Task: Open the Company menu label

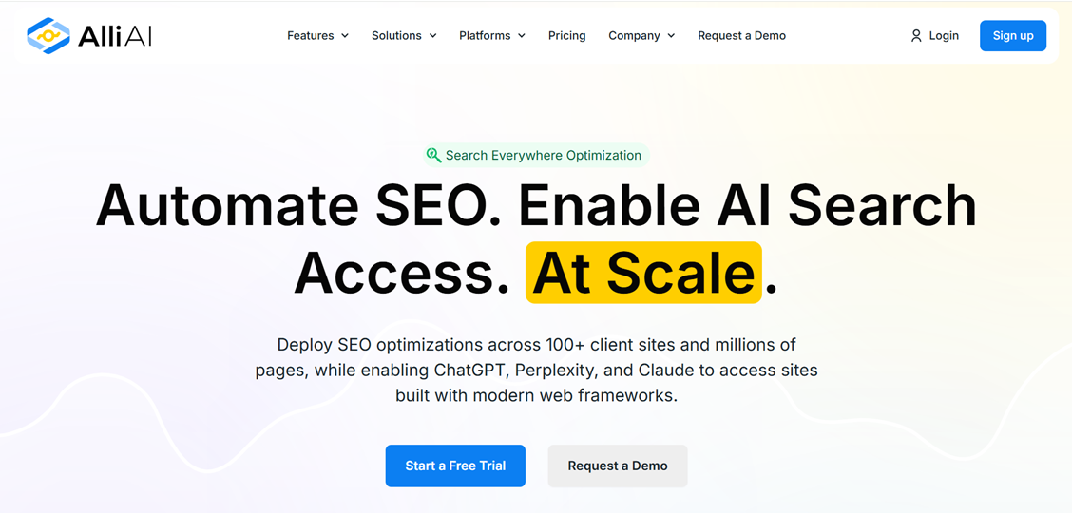Action: coord(634,36)
